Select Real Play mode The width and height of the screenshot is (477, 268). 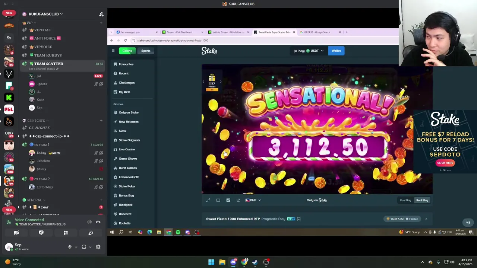(422, 200)
